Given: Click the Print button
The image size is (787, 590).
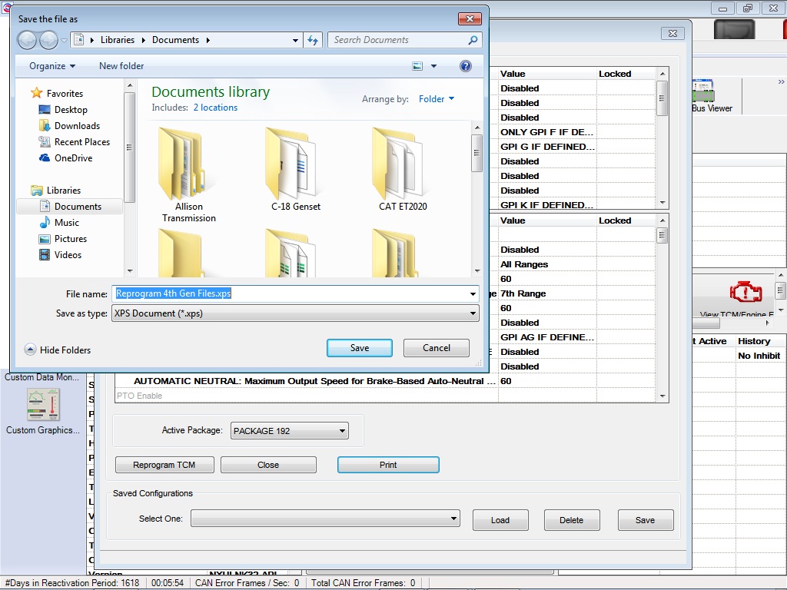Looking at the screenshot, I should point(388,465).
